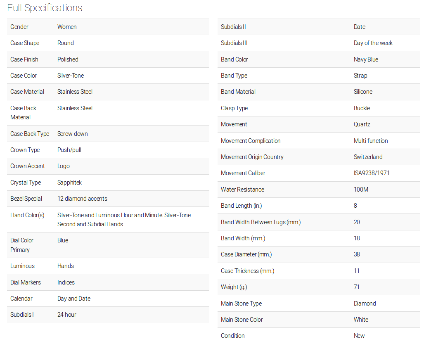Select the Condition New value

[x=359, y=336]
